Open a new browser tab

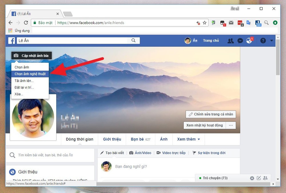point(68,14)
